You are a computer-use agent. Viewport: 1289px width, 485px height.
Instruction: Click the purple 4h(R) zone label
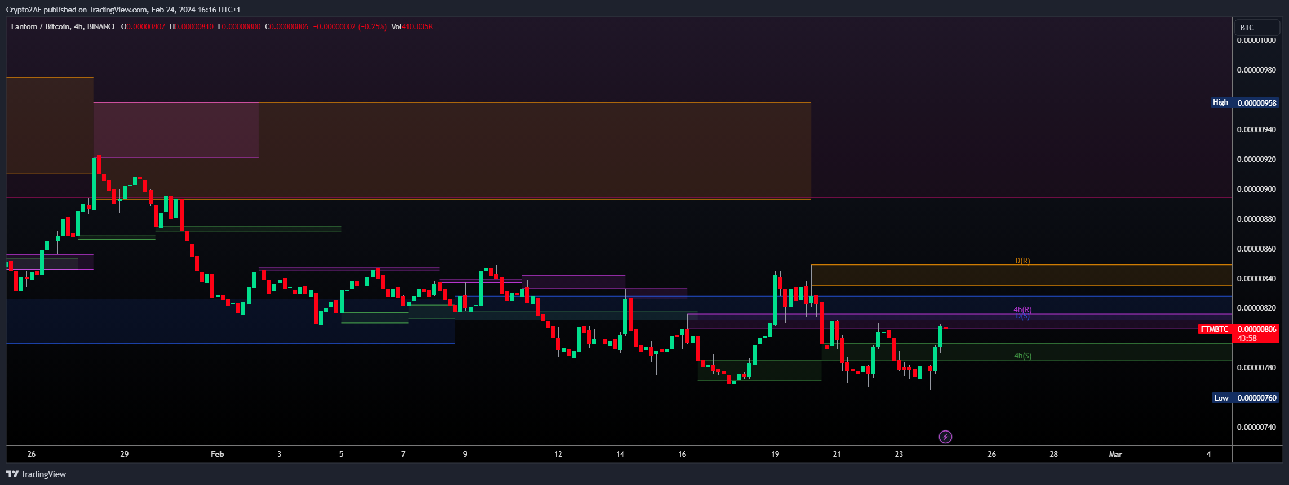(x=1022, y=310)
